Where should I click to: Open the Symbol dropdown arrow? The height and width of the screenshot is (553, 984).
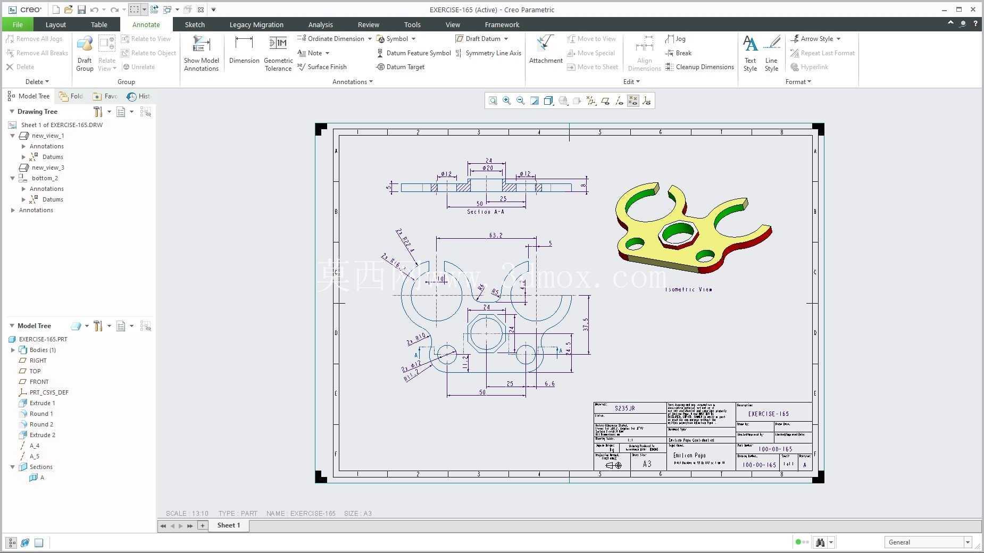click(x=413, y=39)
